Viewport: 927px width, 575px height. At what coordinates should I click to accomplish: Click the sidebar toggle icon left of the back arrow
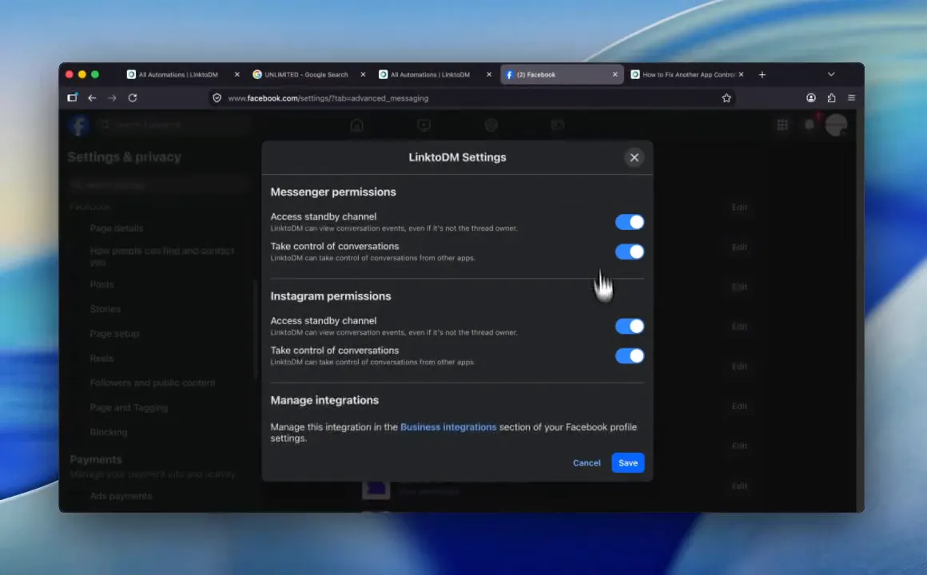(72, 98)
